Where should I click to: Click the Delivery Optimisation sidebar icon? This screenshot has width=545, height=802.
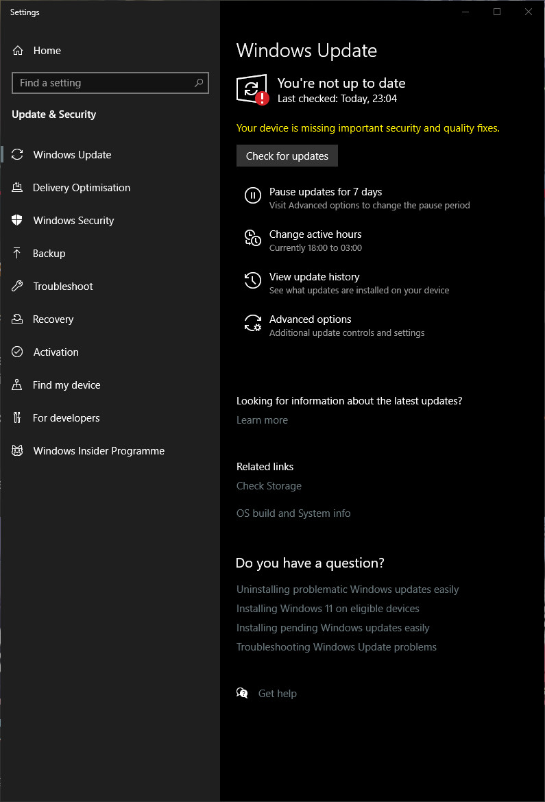pyautogui.click(x=17, y=187)
